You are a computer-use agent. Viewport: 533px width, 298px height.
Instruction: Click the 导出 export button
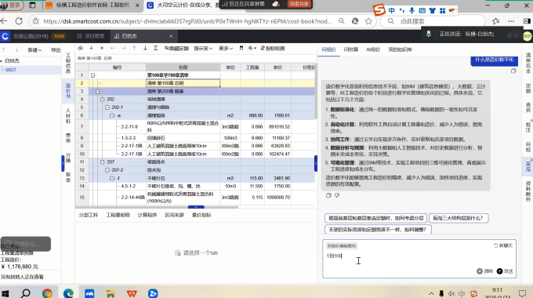(x=56, y=50)
